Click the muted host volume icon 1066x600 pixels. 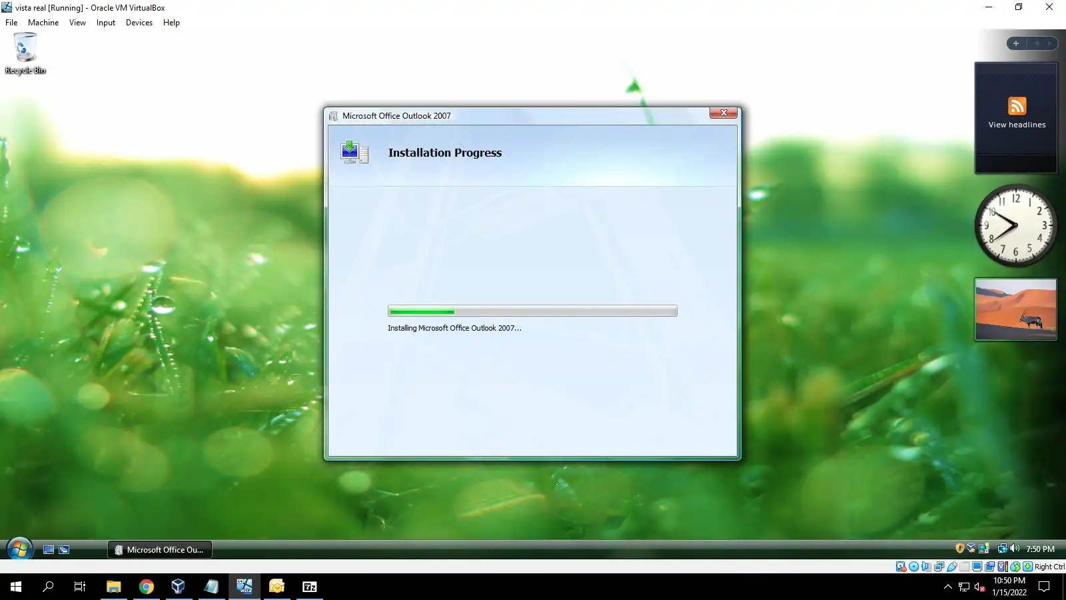pos(979,587)
